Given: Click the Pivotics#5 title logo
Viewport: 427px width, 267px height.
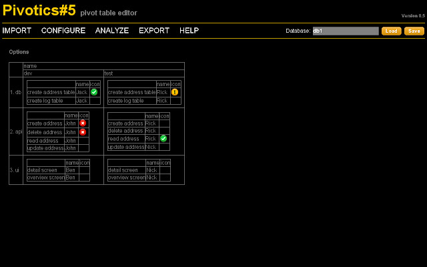Looking at the screenshot, I should coord(39,10).
